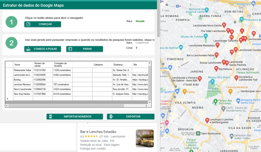Click the Tatini Rosticceria map marker
The width and height of the screenshot is (261, 152).
coord(198,133)
